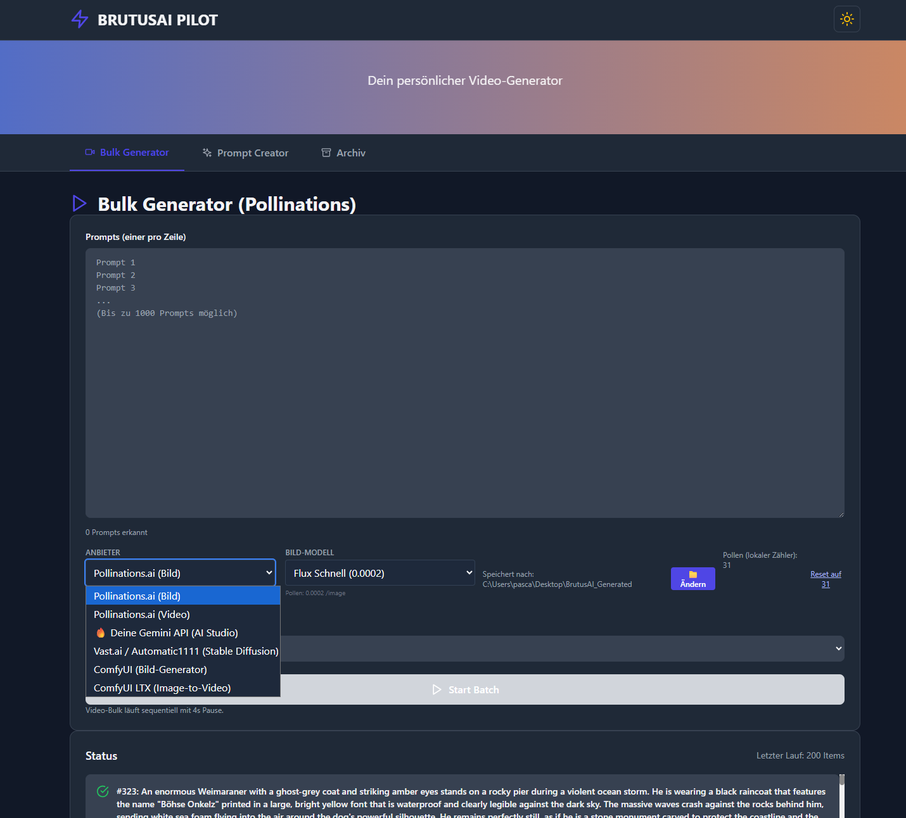Click the play triangle beside the Bulk Generator heading
Screen dimensions: 906x818
click(79, 203)
